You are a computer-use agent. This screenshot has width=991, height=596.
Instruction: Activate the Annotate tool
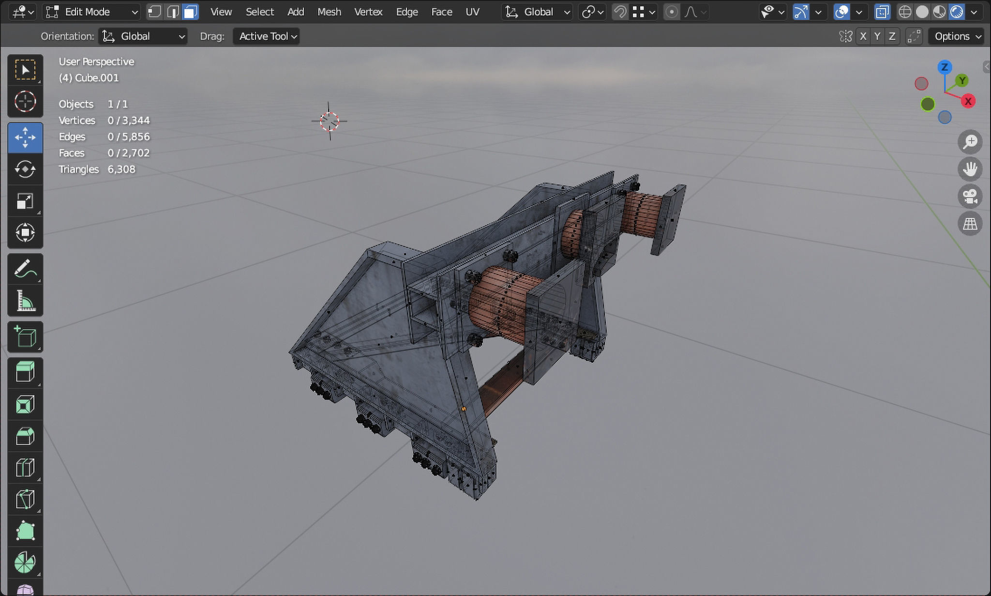tap(25, 269)
